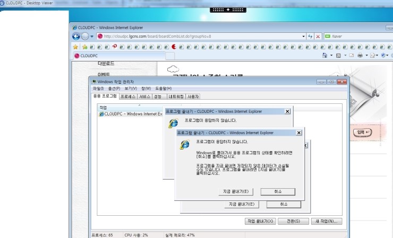Go back with the IE Back arrow
The height and width of the screenshot is (238, 393).
(x=76, y=36)
